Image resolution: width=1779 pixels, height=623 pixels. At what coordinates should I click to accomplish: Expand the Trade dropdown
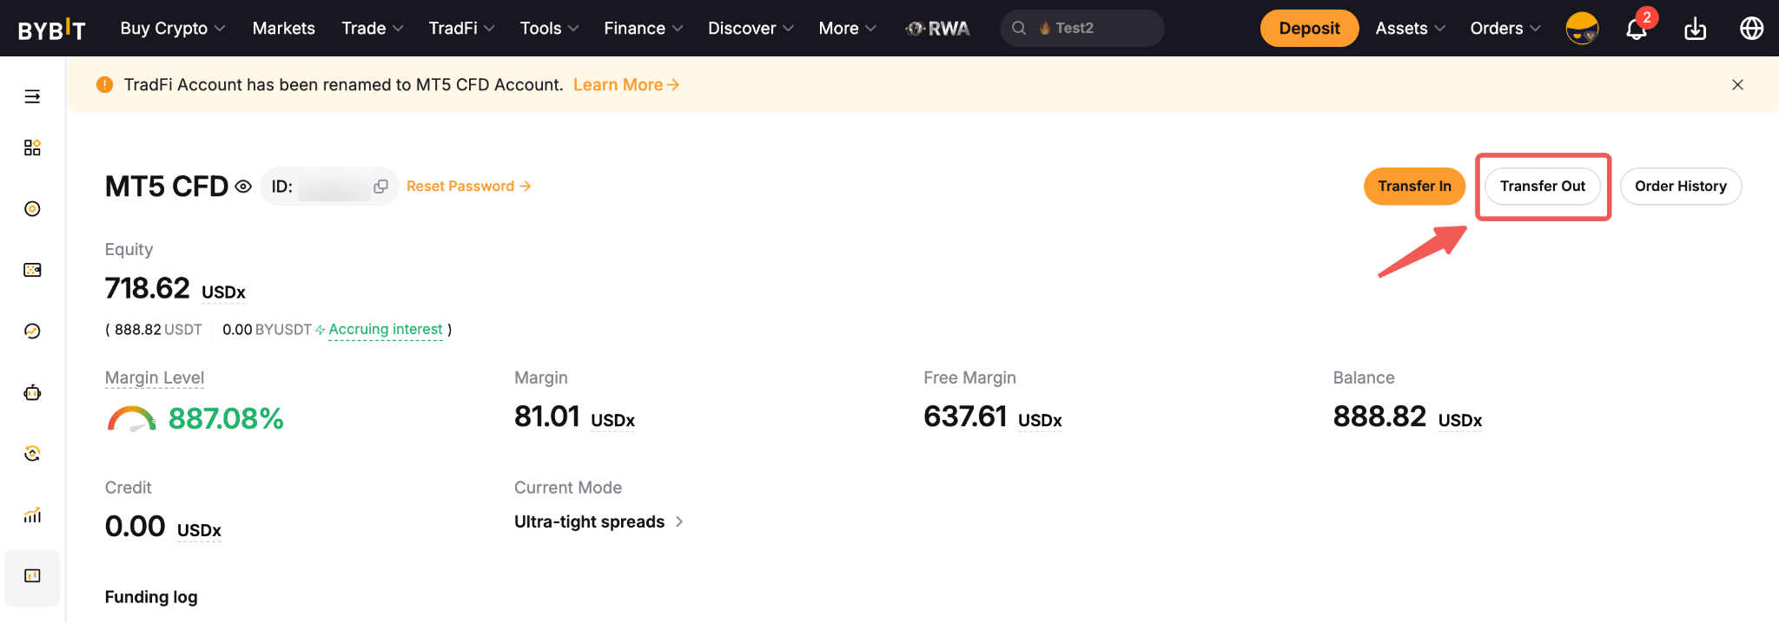pyautogui.click(x=373, y=29)
